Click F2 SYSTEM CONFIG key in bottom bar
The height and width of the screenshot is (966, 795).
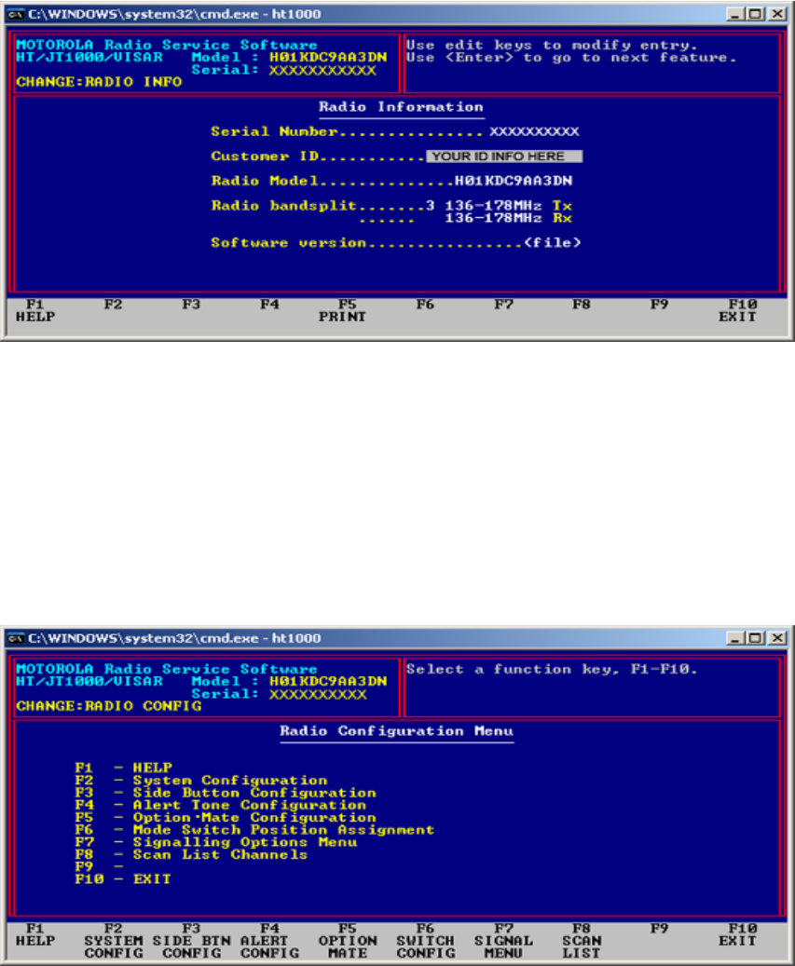(114, 941)
